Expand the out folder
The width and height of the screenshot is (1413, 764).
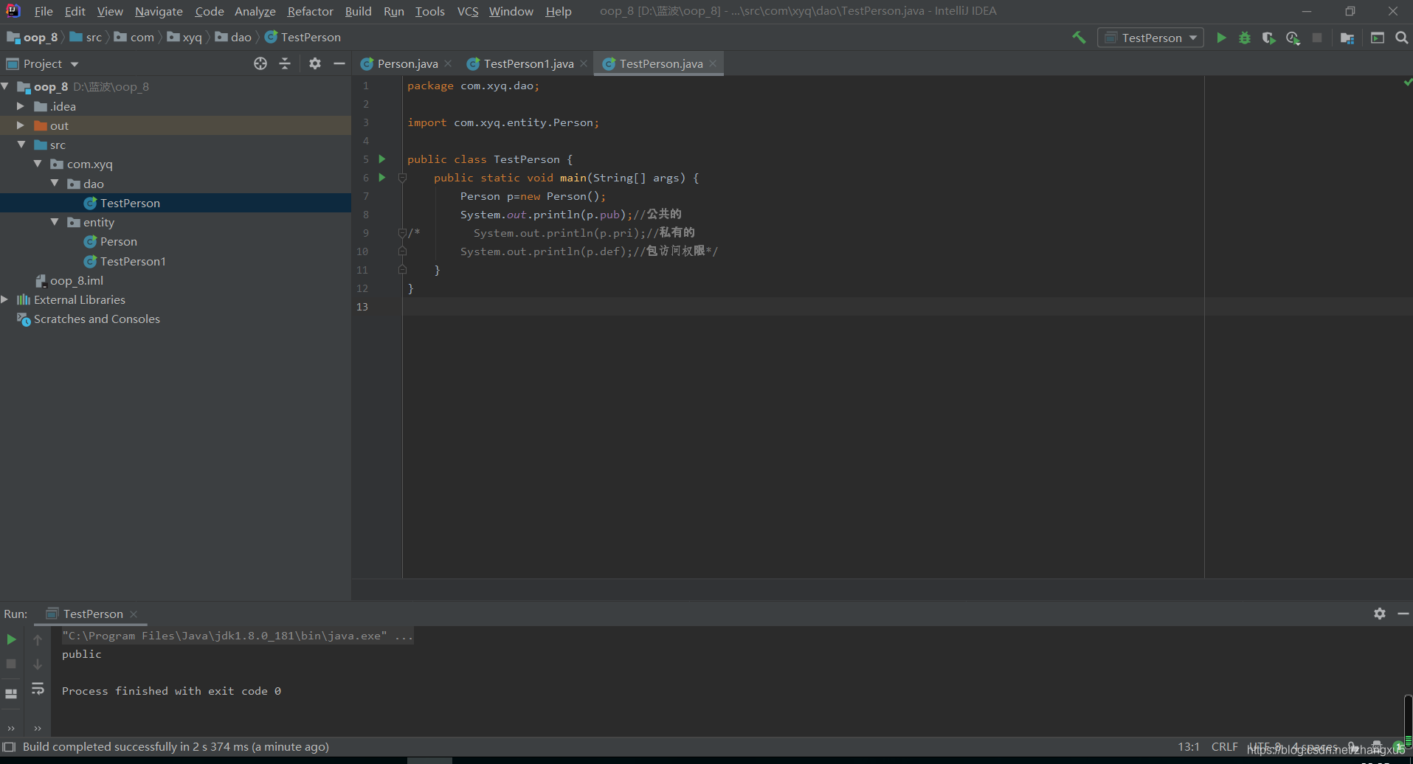click(x=21, y=125)
